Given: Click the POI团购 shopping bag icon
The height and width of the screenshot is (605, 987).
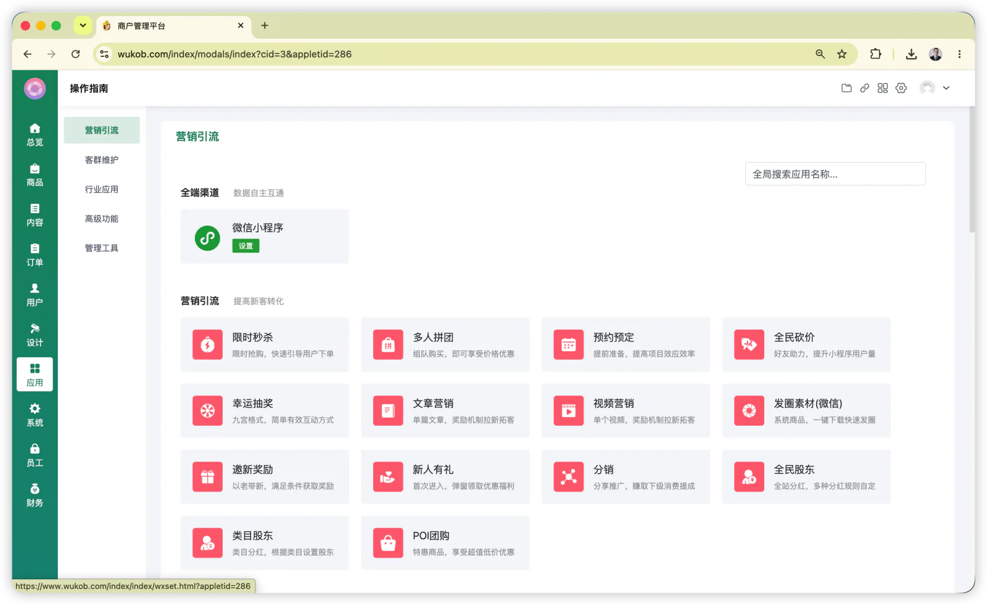Looking at the screenshot, I should 388,543.
